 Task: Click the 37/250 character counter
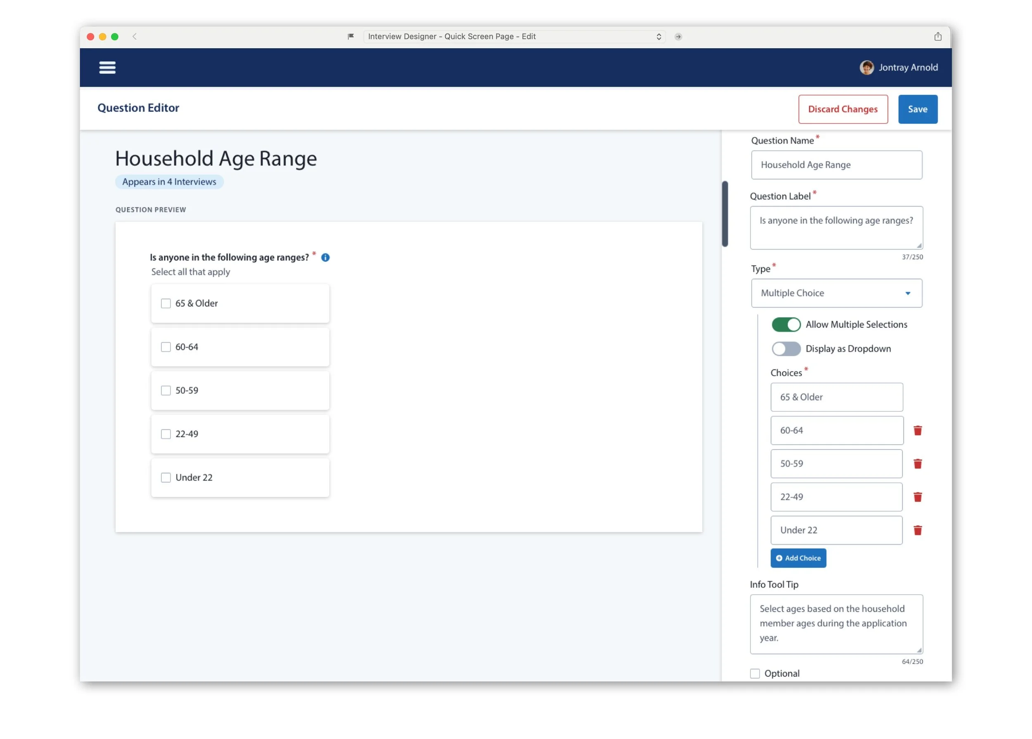pyautogui.click(x=912, y=257)
